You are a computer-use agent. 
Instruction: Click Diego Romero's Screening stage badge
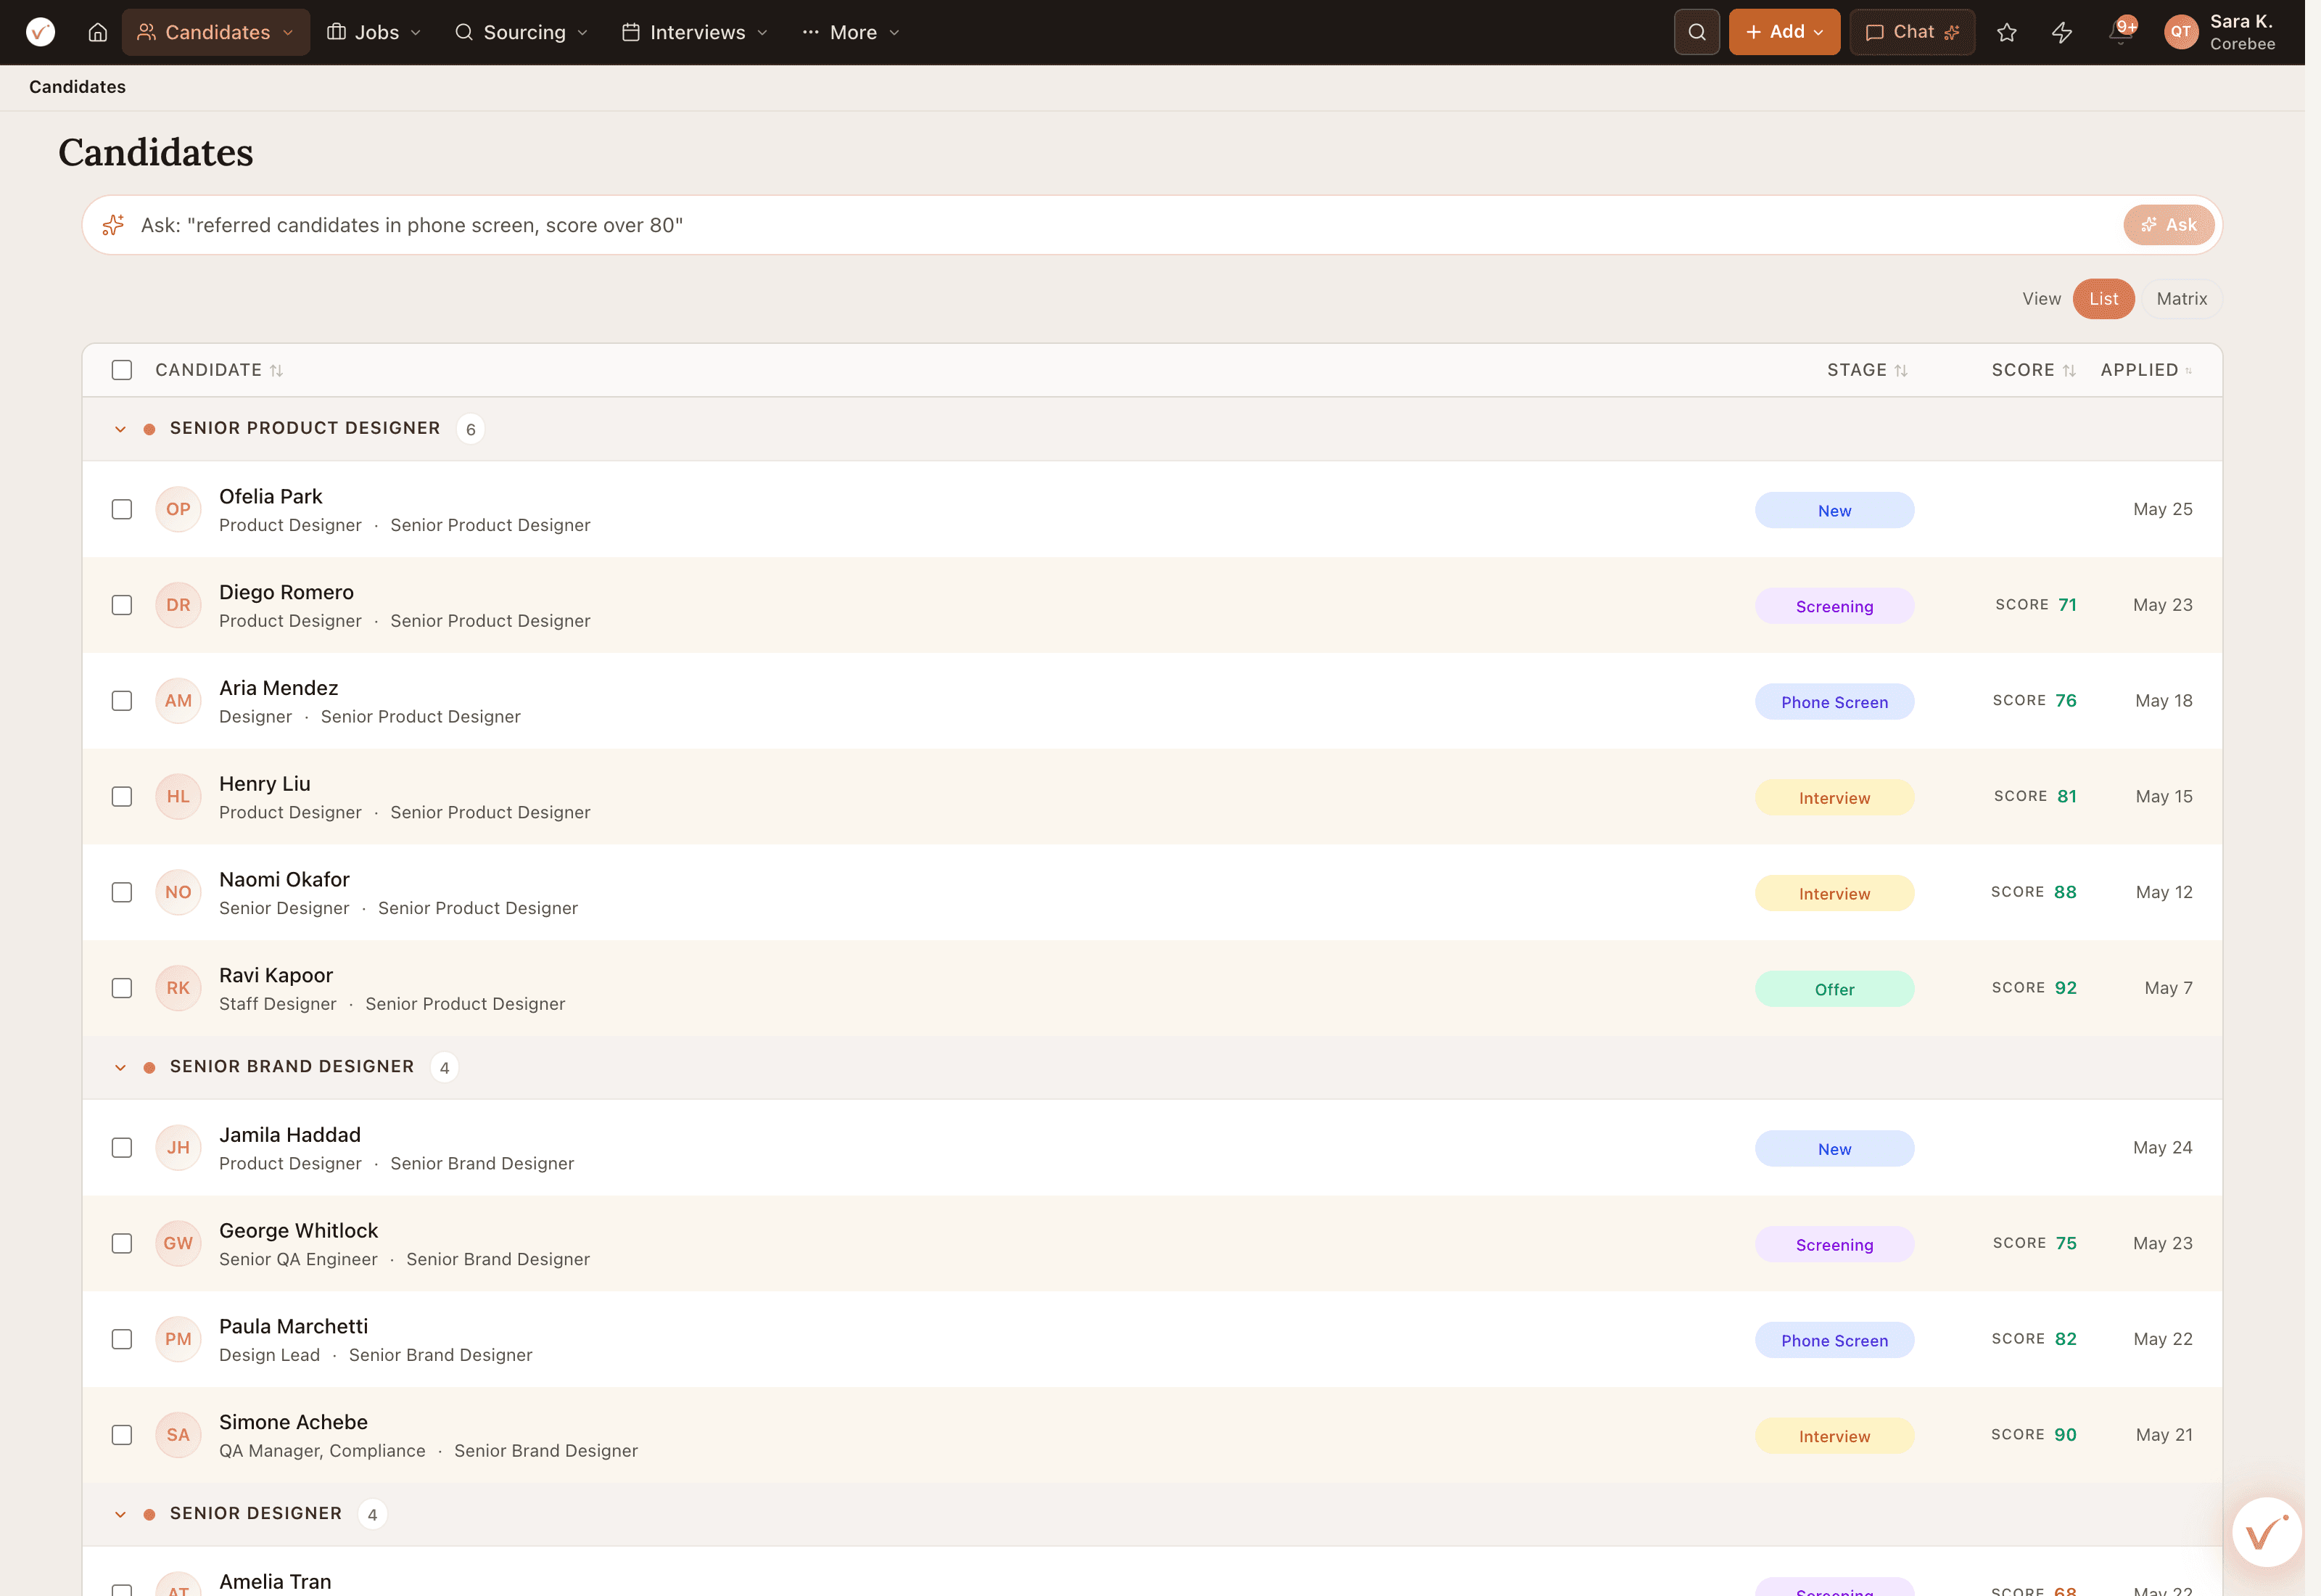1834,606
